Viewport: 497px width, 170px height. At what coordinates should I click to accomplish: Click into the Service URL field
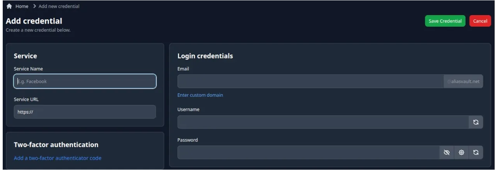[x=85, y=112]
